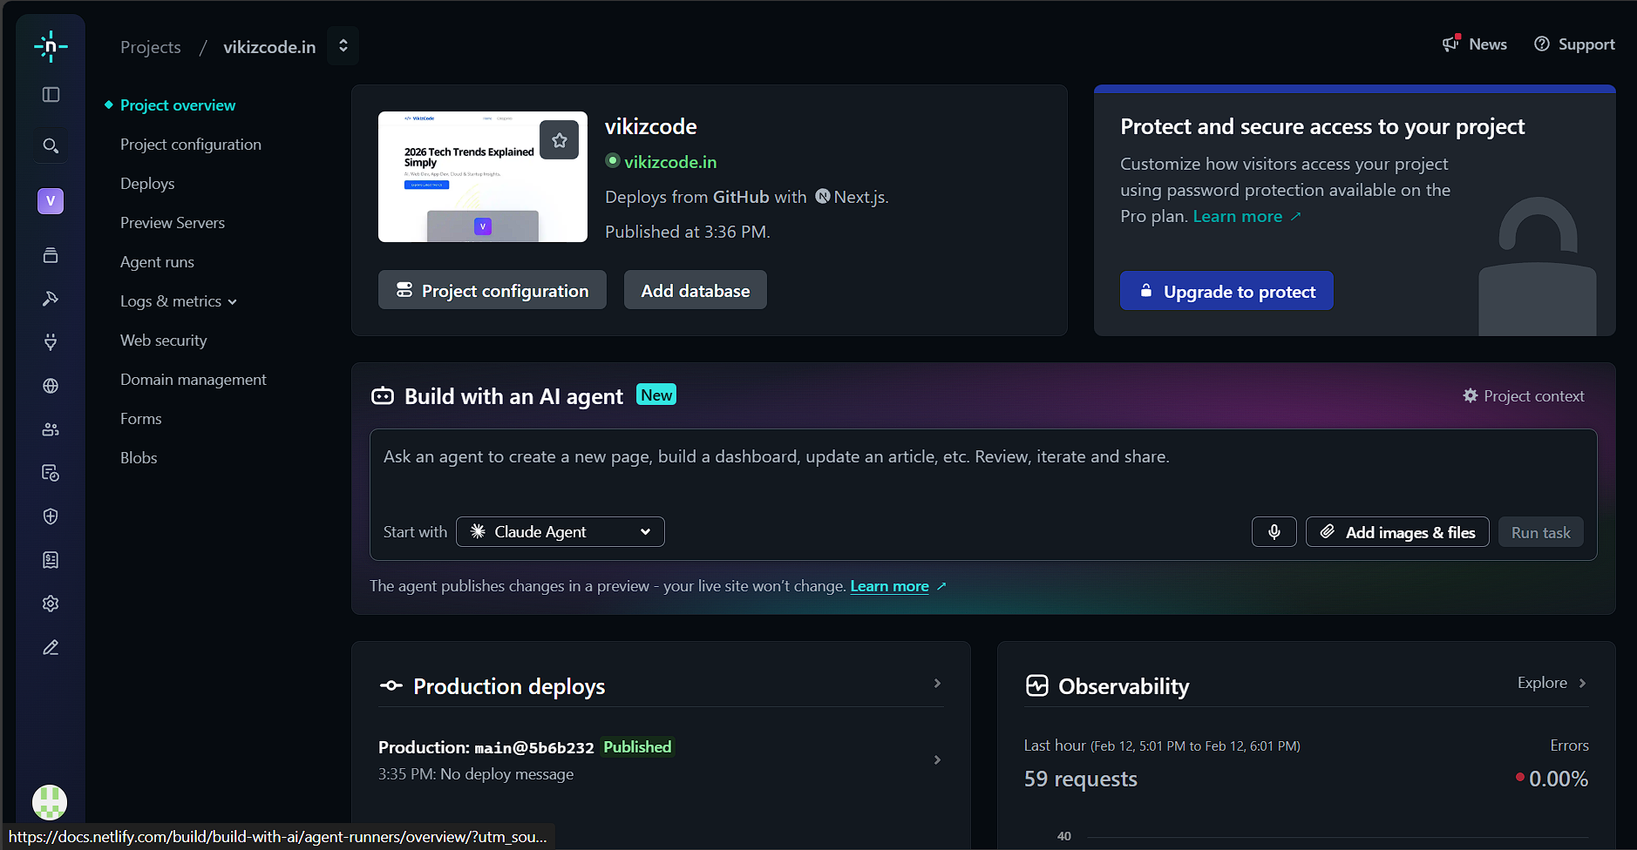Switch to the Deploys section
Screen dimensions: 1637x850
(x=146, y=183)
